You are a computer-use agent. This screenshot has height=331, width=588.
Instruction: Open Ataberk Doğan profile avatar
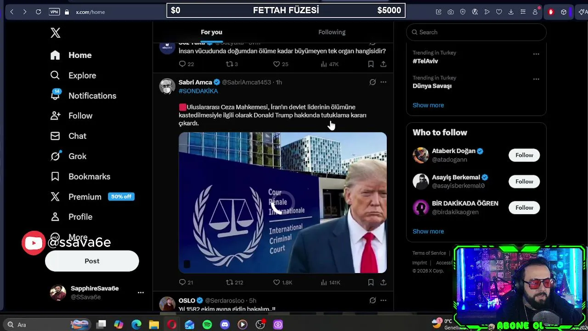pos(420,155)
